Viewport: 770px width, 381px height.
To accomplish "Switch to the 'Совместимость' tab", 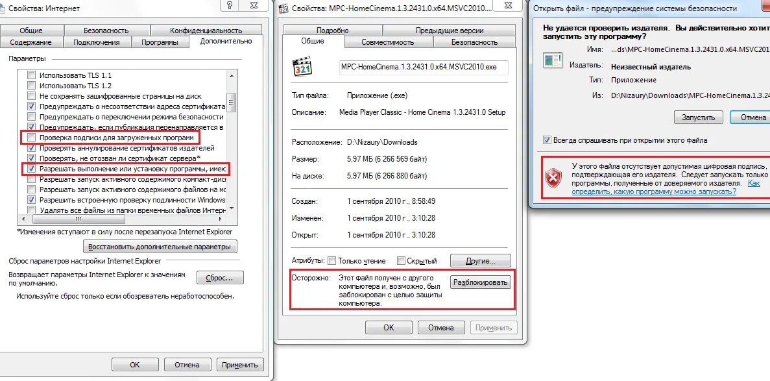I will pyautogui.click(x=388, y=42).
